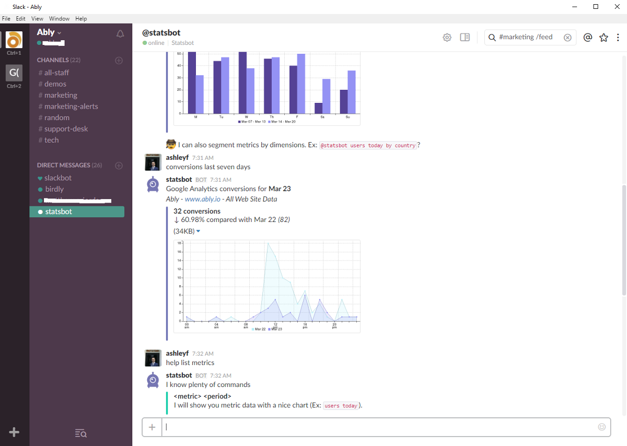Open the emoji picker smiley icon
This screenshot has width=627, height=446.
click(601, 427)
